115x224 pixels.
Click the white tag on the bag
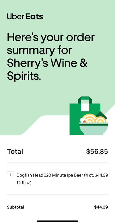click(x=85, y=107)
